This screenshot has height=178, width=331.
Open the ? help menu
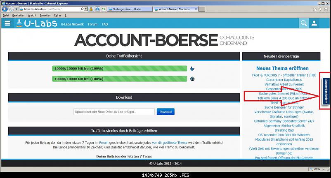coord(66,15)
